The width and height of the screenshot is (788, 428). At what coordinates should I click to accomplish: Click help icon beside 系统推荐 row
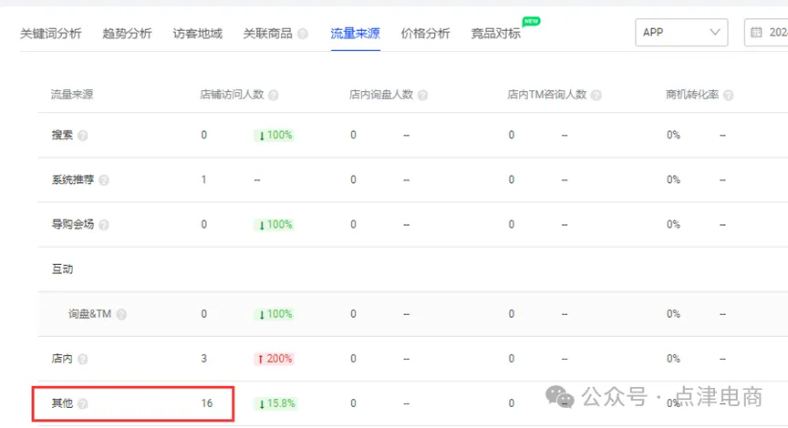104,180
